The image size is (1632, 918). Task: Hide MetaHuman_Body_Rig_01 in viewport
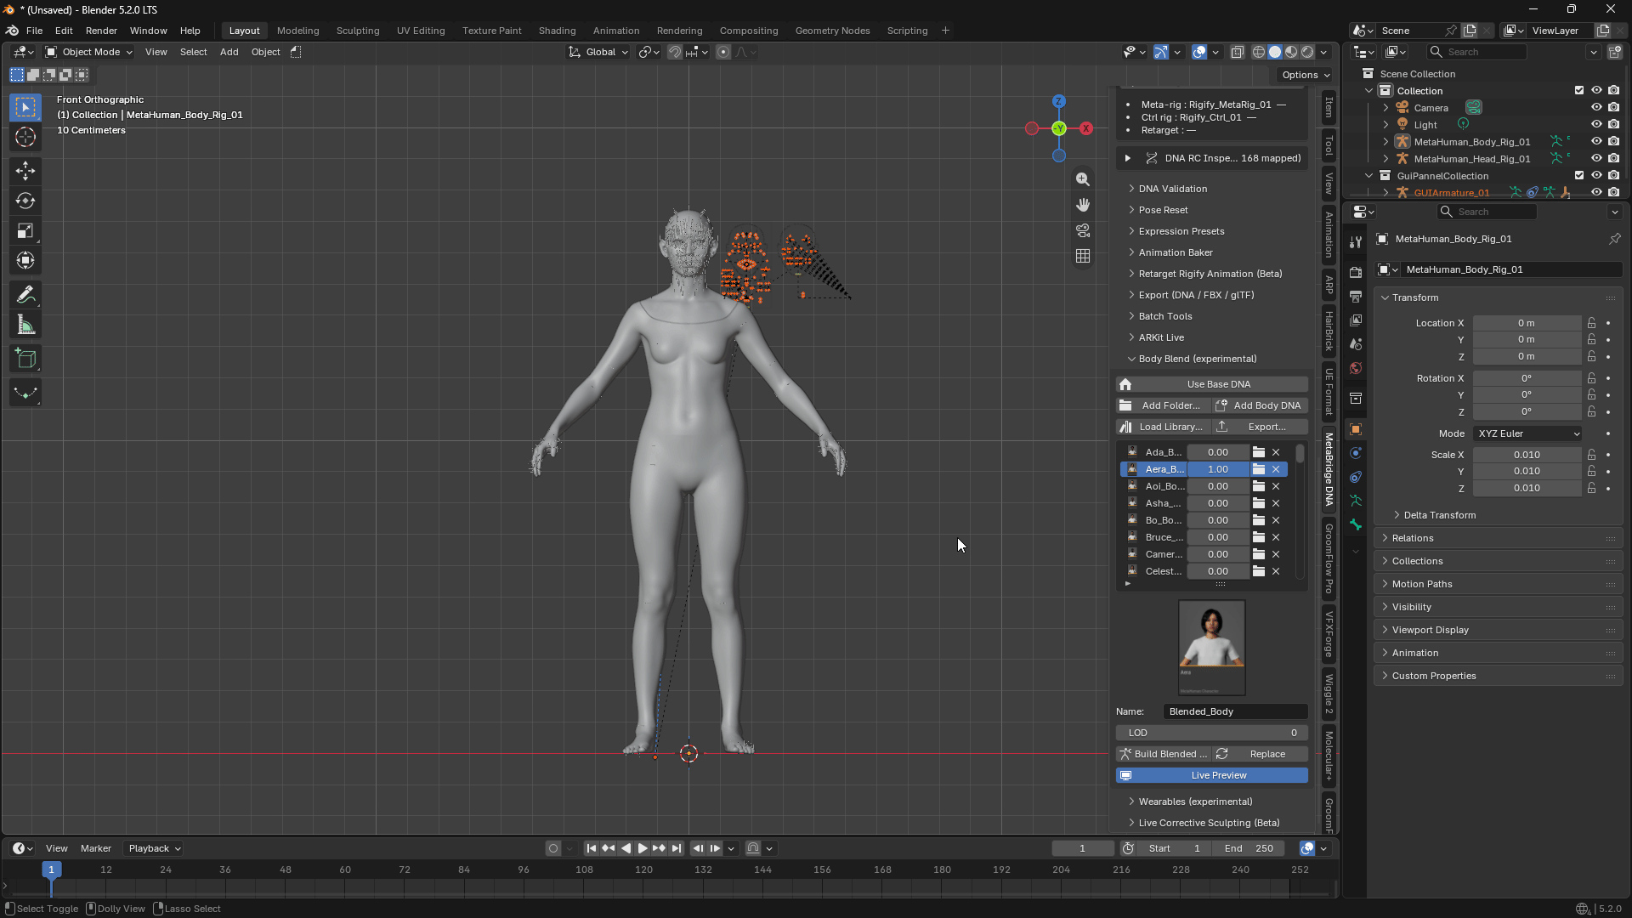(1596, 142)
